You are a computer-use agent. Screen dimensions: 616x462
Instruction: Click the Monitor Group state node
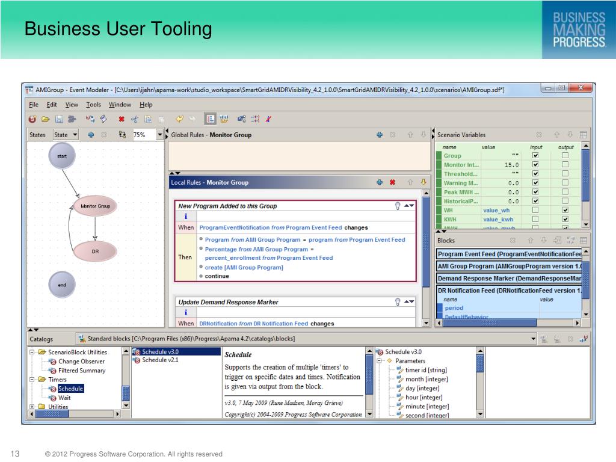pos(95,206)
